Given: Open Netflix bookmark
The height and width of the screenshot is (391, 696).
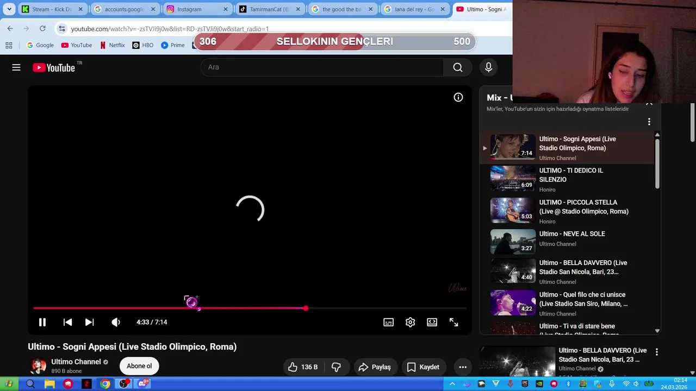Looking at the screenshot, I should pos(113,45).
